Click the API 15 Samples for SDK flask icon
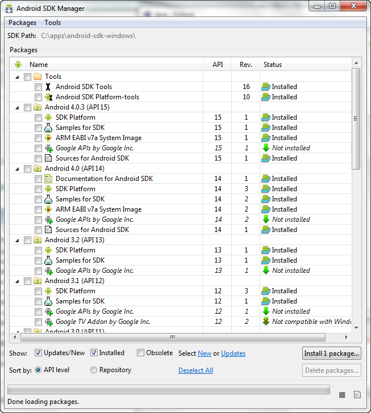The image size is (371, 413). [48, 128]
